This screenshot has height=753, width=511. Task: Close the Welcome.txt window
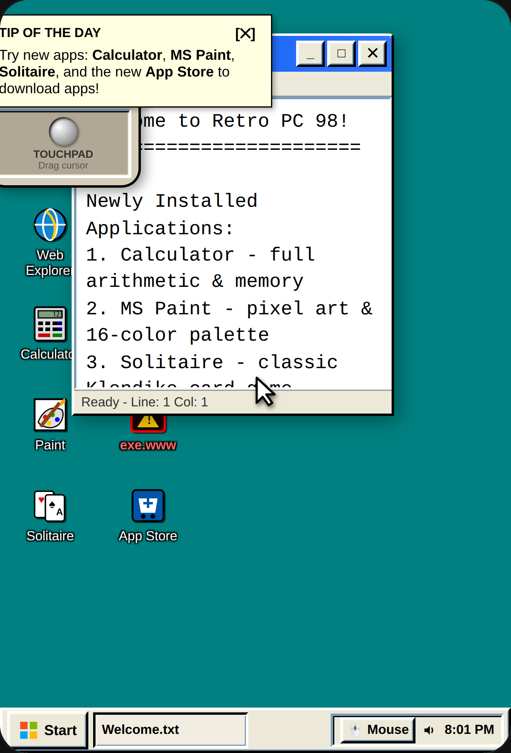[x=373, y=53]
